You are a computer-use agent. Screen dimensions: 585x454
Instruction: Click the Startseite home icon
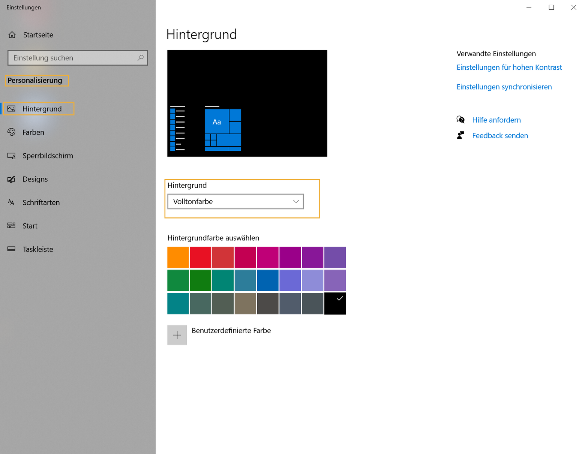[12, 34]
